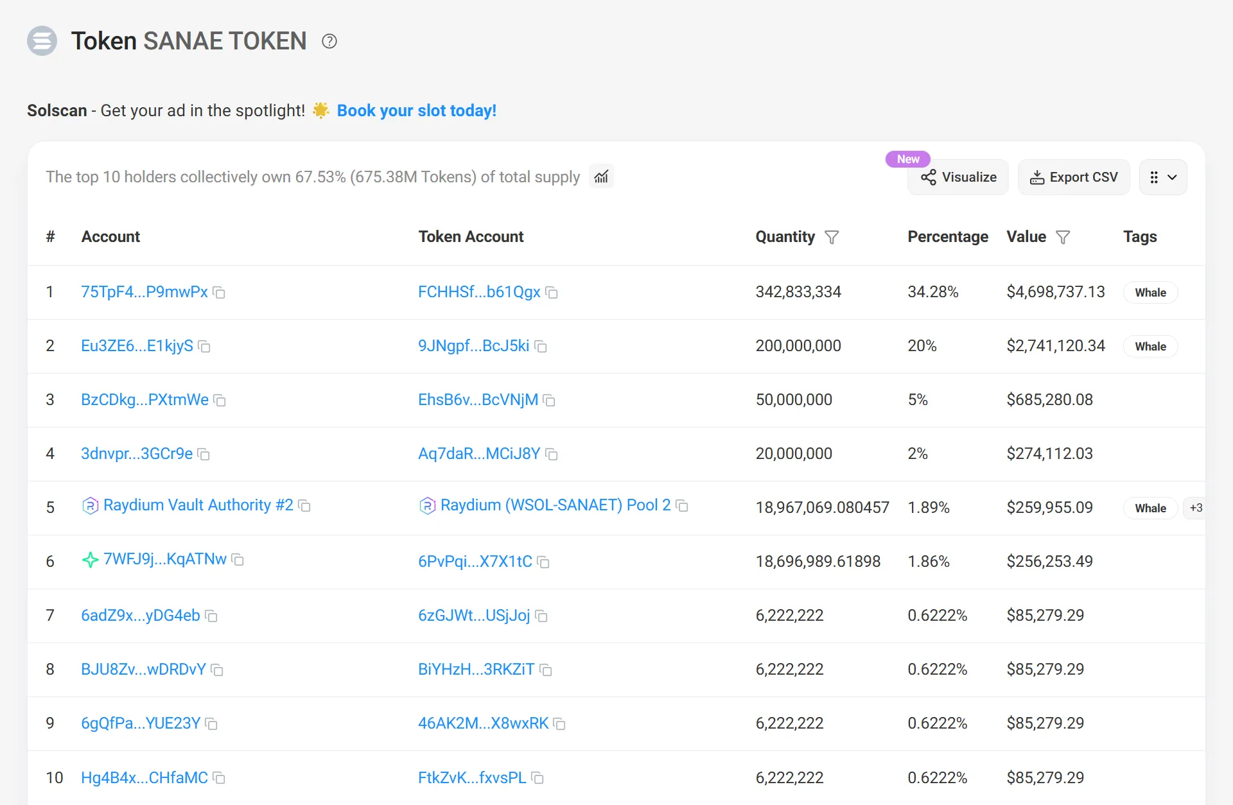Click the token logo icon in header
Screen dimensions: 1233x805
[x=42, y=41]
